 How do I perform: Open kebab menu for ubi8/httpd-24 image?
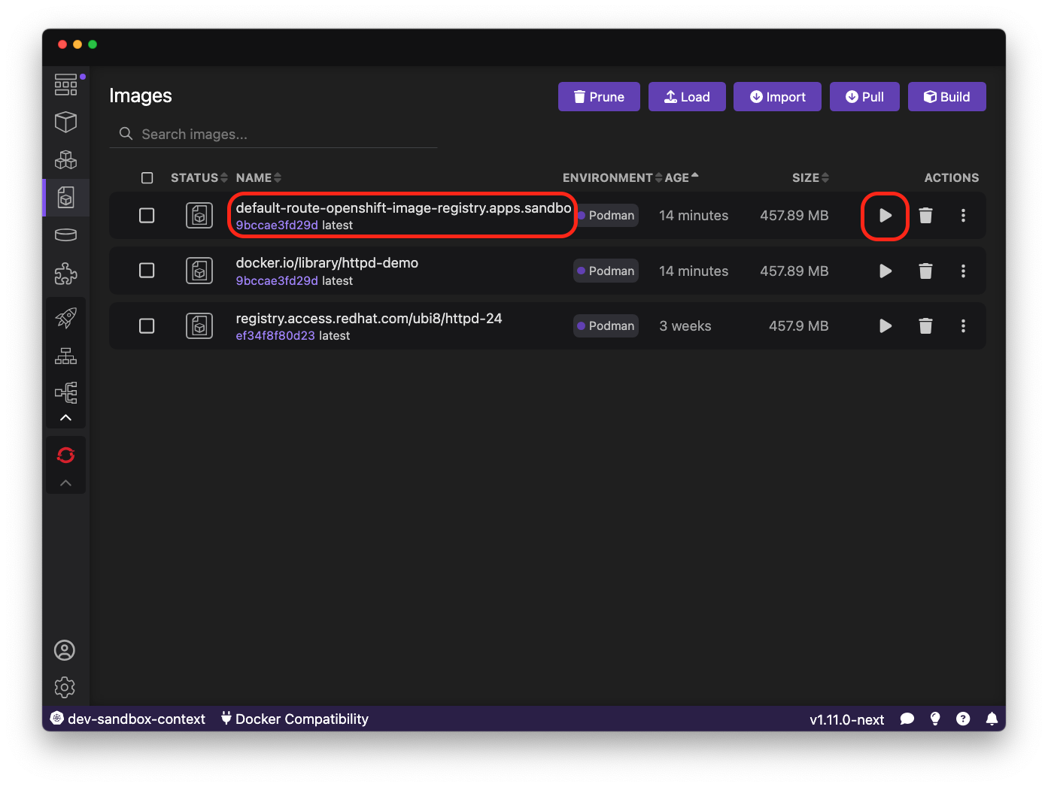963,326
